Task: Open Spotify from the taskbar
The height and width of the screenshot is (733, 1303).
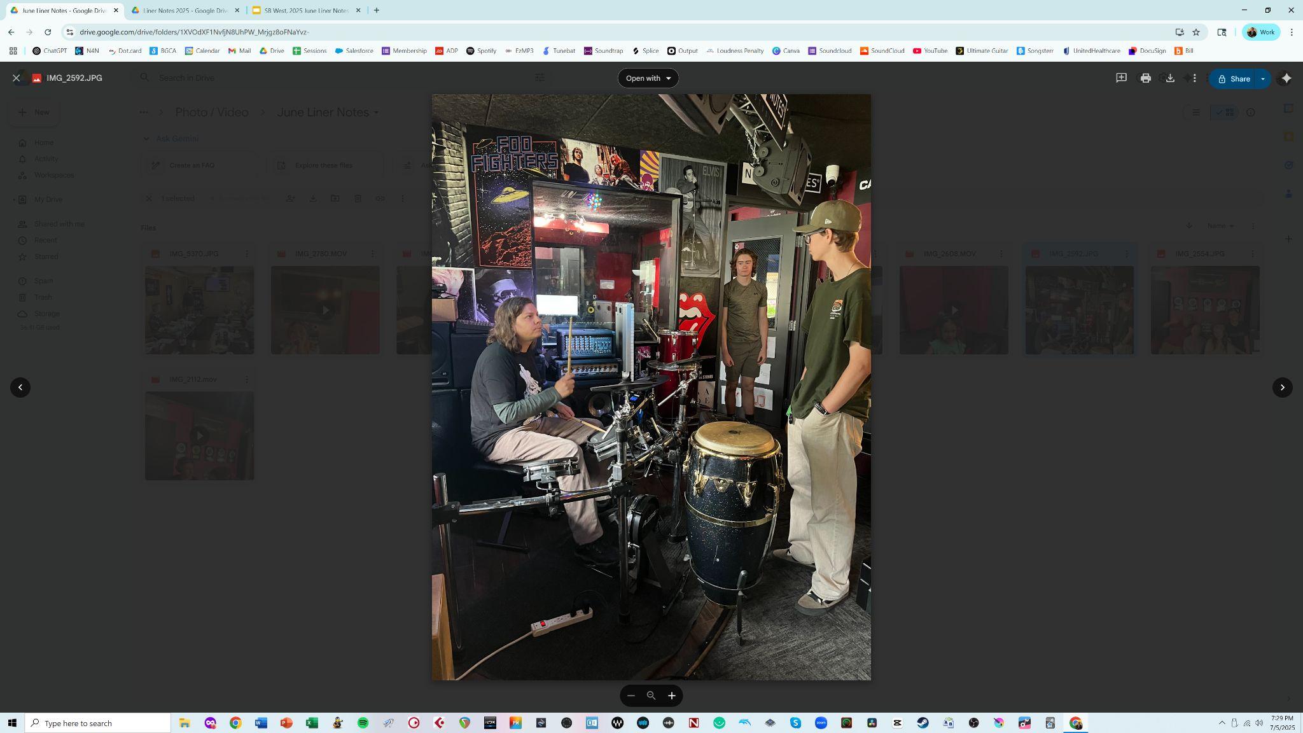Action: 363,723
